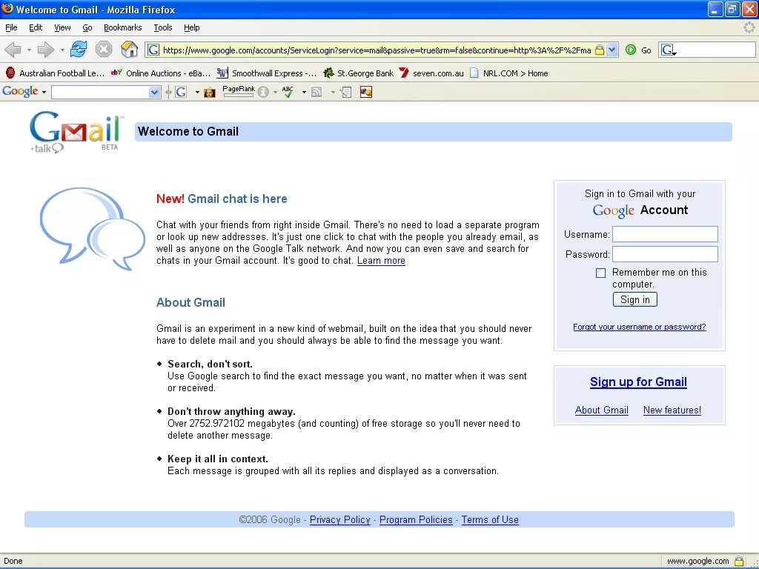Image resolution: width=759 pixels, height=569 pixels.
Task: Click the Stop loading icon
Action: point(104,50)
